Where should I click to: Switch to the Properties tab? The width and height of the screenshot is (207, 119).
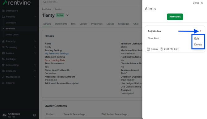tap(97, 24)
